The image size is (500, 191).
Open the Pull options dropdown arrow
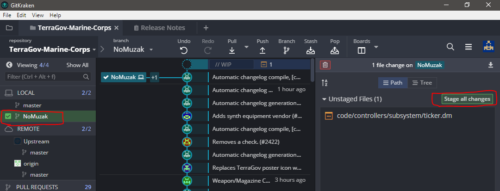pos(246,47)
